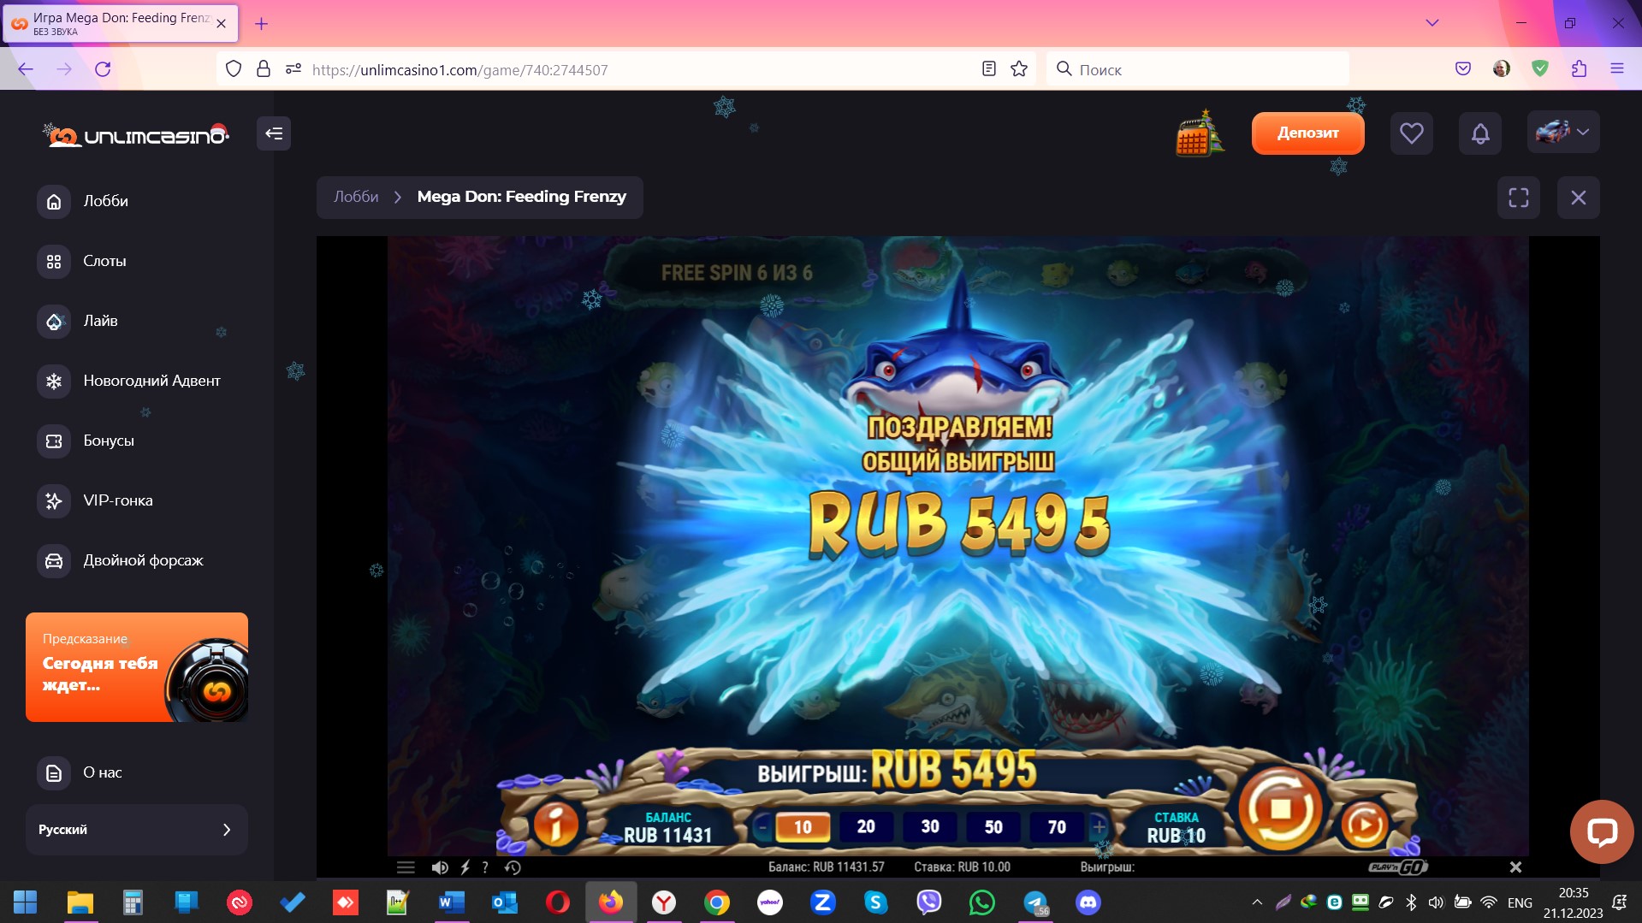Open notifications with the bell icon
1642x923 pixels.
point(1480,133)
